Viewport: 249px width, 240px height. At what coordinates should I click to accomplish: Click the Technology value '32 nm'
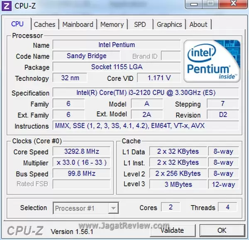[70, 78]
